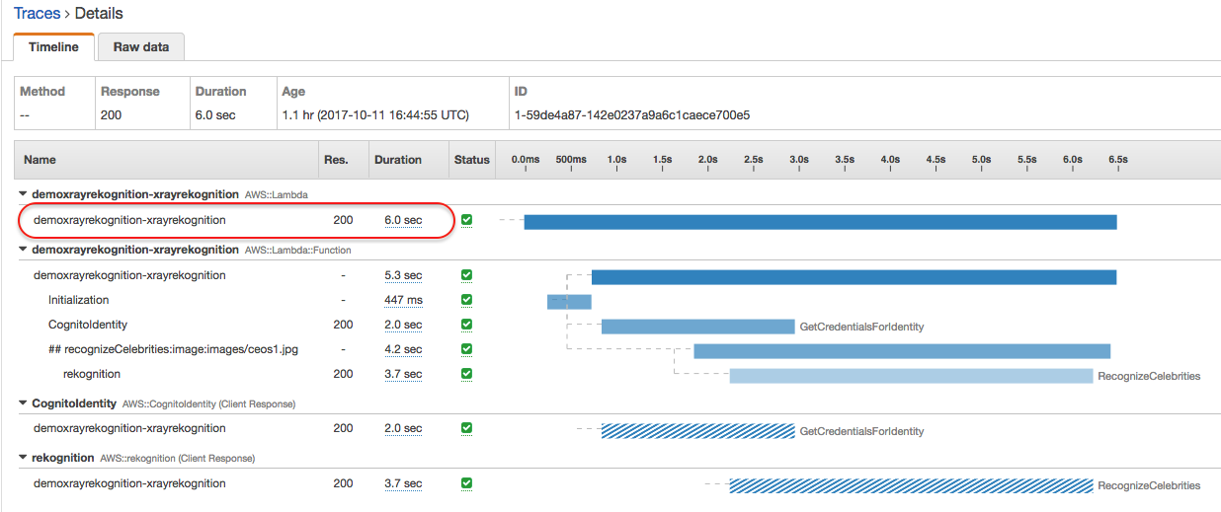The image size is (1221, 512).
Task: Select the 5.3 second function timeline bar
Action: click(x=854, y=277)
